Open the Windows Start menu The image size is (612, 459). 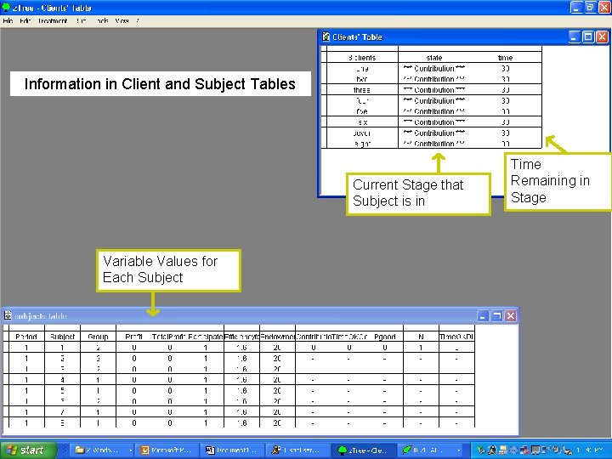pos(28,450)
